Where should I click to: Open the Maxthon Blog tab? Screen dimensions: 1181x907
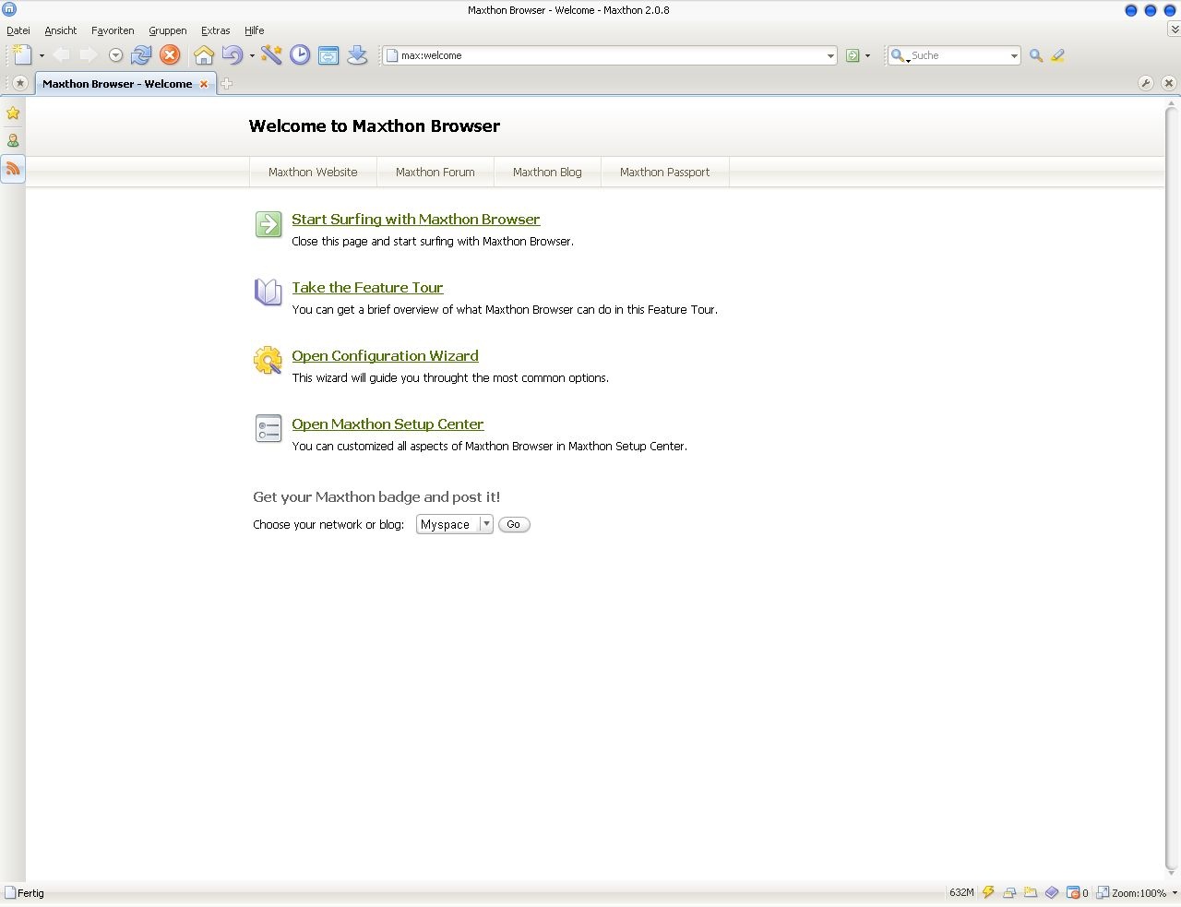tap(547, 173)
